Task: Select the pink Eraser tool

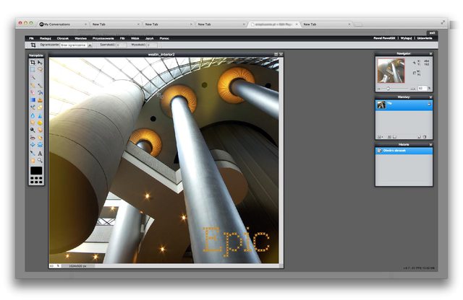Action: [33, 92]
